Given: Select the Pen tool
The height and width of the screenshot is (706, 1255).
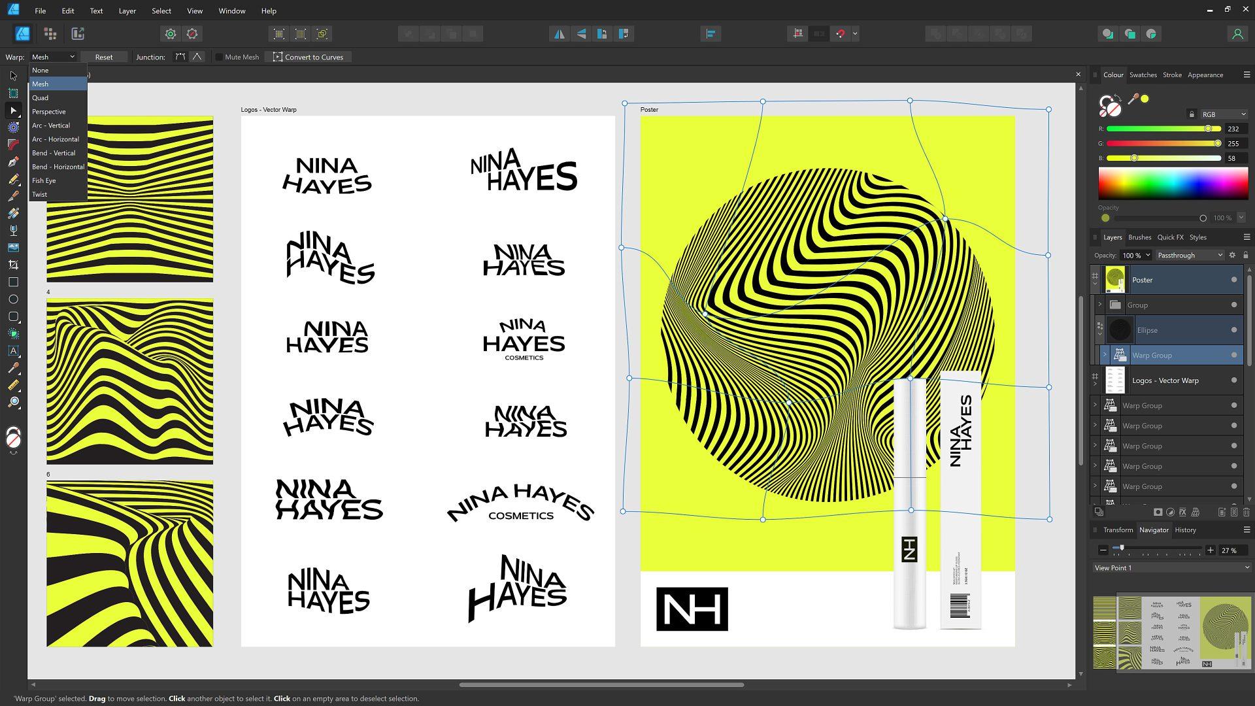Looking at the screenshot, I should click(13, 161).
